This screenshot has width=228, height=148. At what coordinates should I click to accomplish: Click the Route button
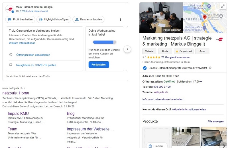coord(165,51)
